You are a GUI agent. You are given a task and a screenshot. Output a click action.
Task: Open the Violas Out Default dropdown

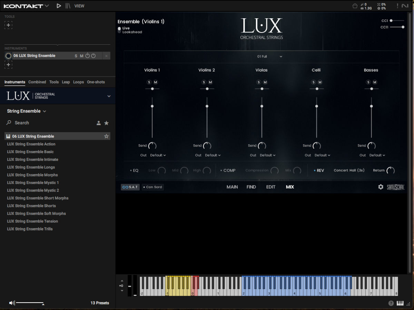(x=268, y=155)
